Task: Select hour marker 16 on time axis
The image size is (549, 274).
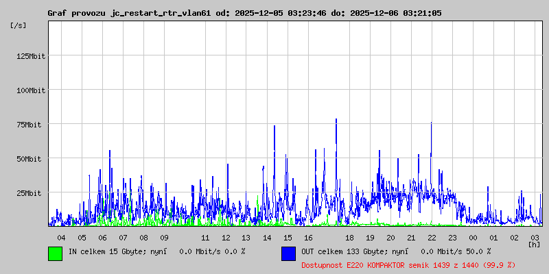Action: 308,237
